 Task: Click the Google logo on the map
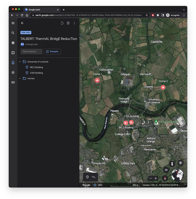87,185
